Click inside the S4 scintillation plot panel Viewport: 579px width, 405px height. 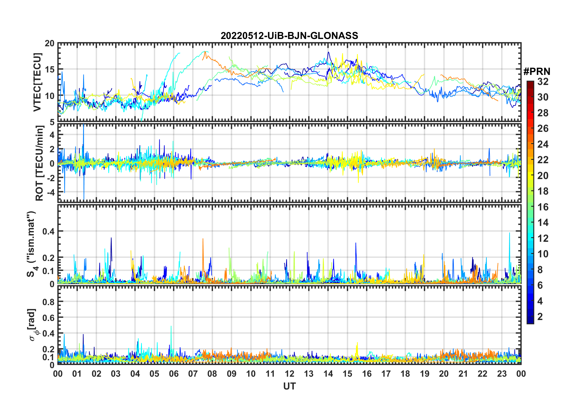click(289, 244)
